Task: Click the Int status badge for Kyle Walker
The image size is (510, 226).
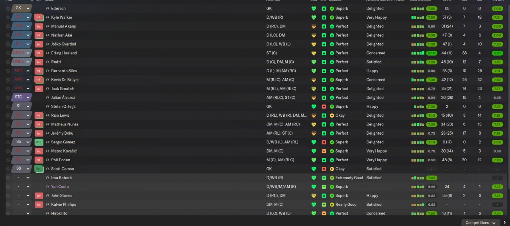Action: pos(38,17)
